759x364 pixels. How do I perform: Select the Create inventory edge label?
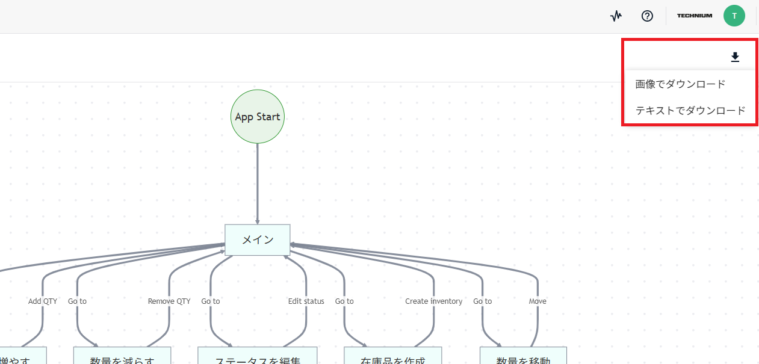[433, 301]
